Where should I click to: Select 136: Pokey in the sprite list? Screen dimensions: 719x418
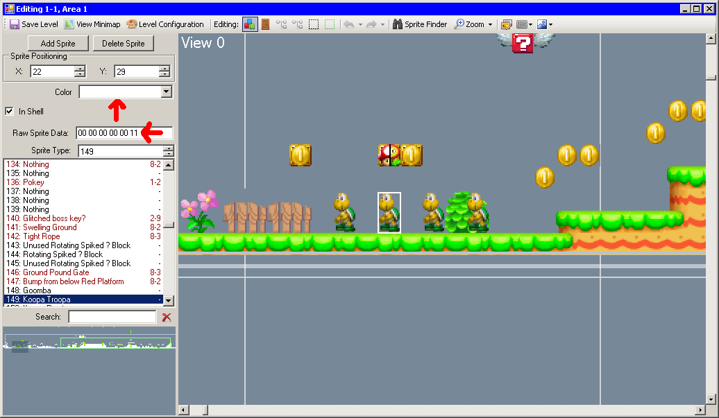(33, 182)
